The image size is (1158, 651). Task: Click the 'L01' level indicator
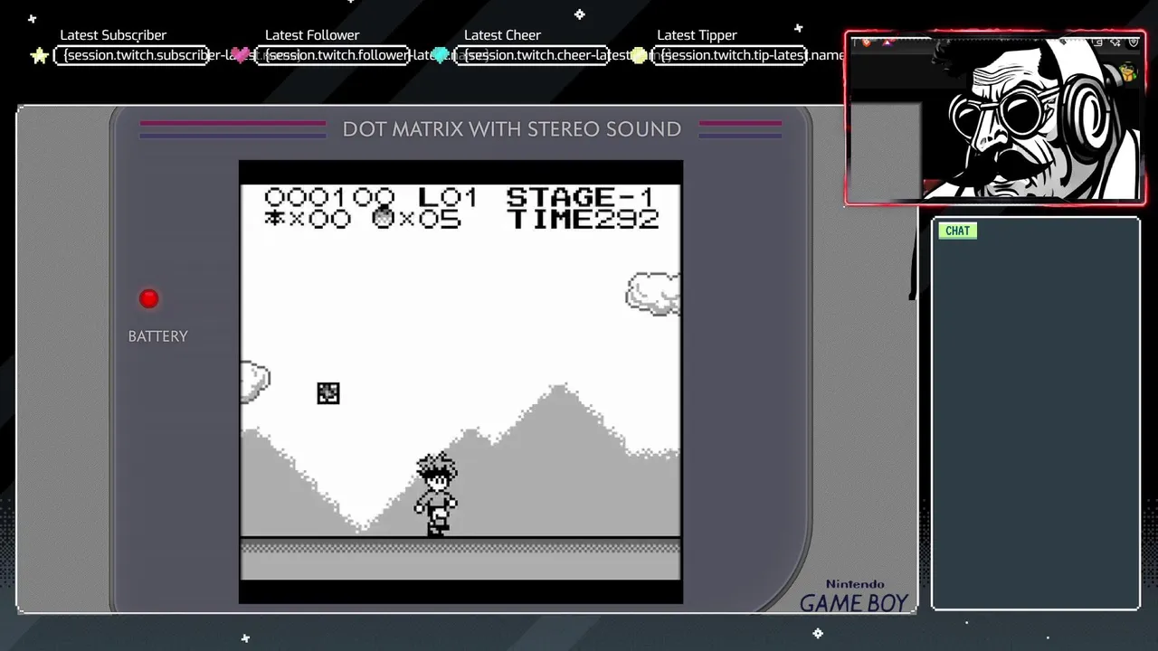448,197
